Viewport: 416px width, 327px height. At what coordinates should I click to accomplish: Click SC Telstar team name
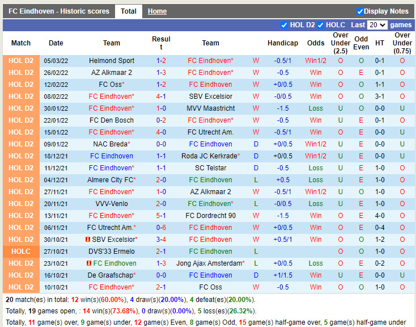pyautogui.click(x=210, y=168)
